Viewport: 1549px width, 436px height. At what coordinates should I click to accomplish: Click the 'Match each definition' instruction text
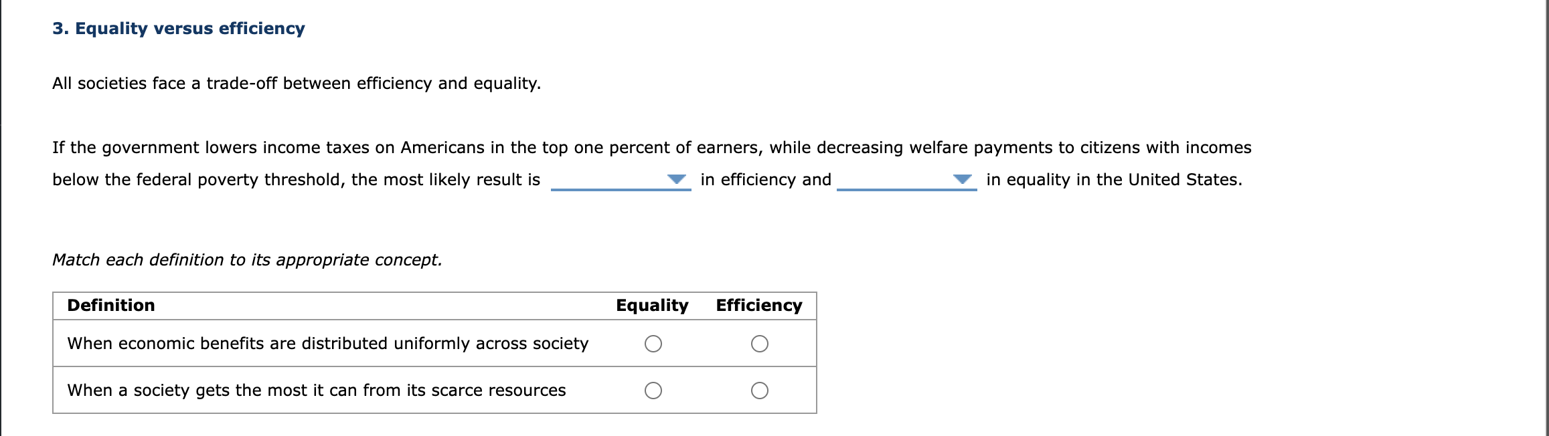248,260
